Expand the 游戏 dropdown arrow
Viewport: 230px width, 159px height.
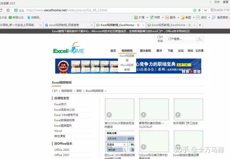click(209, 18)
